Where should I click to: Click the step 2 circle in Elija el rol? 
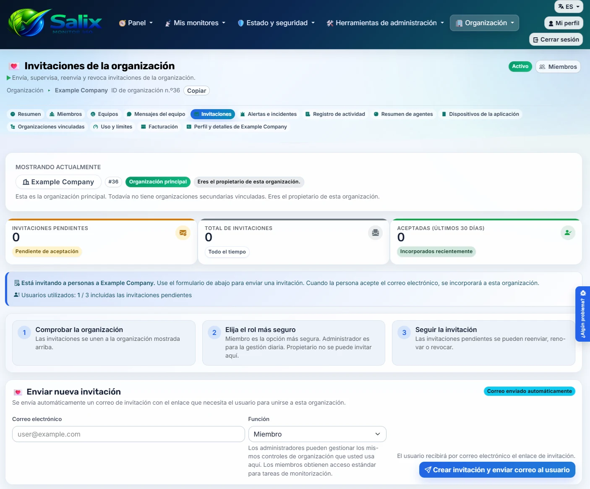pyautogui.click(x=214, y=333)
